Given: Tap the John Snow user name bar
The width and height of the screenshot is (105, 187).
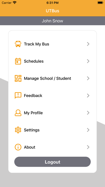Looking at the screenshot, I should (x=52, y=21).
